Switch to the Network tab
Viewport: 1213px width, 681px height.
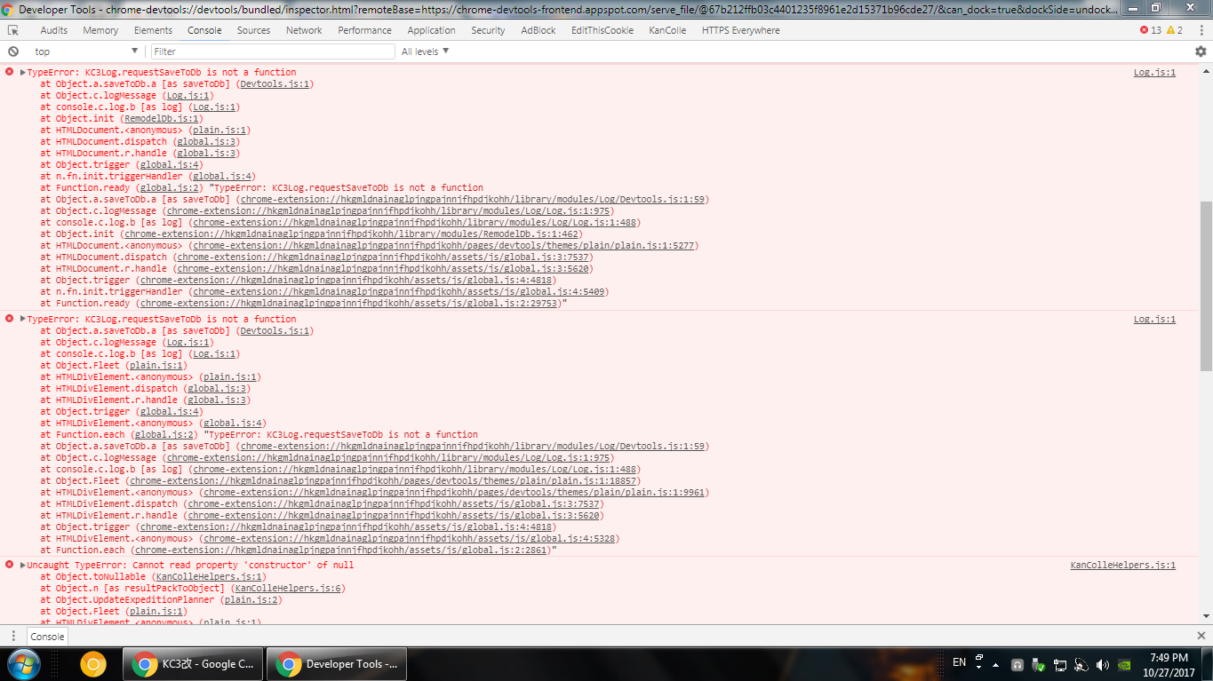click(304, 29)
